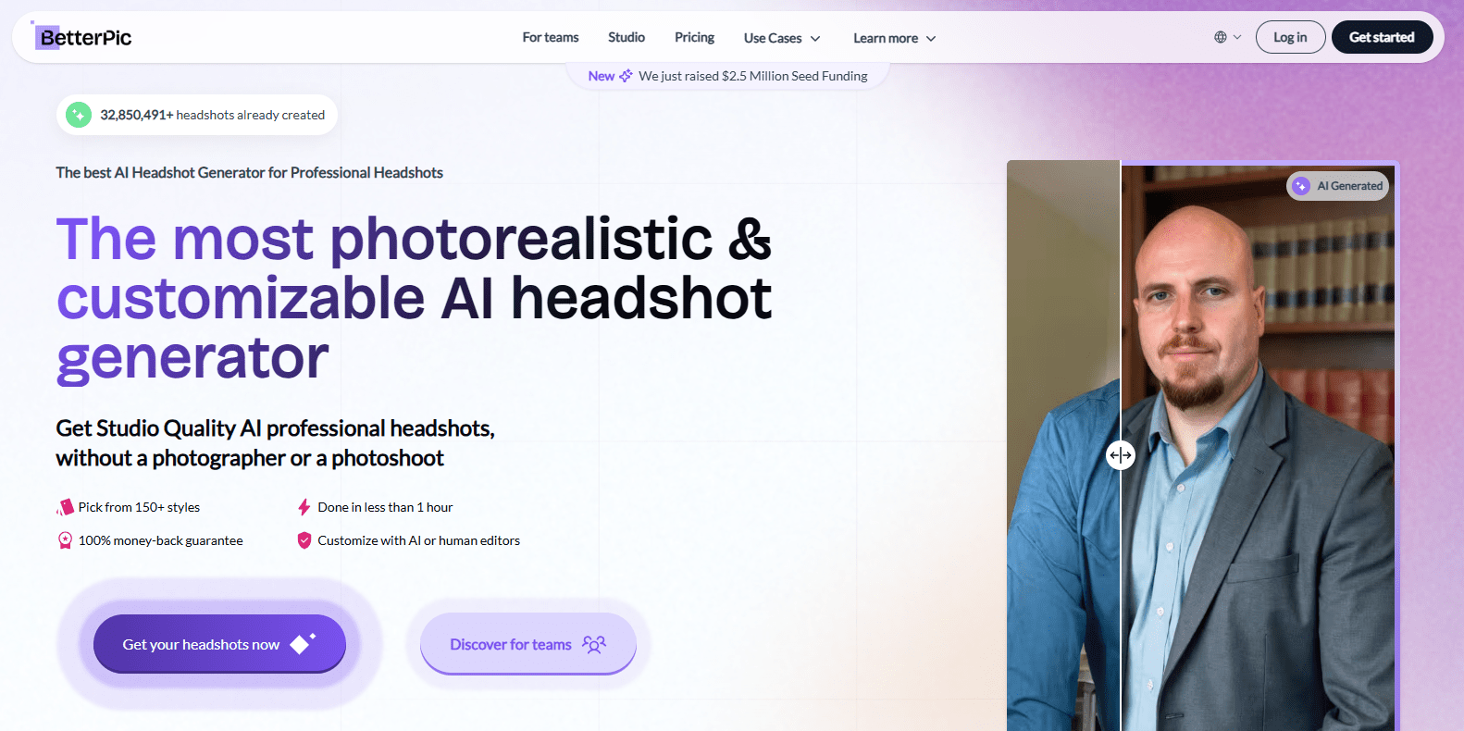Click the money-back guarantee badge icon
The width and height of the screenshot is (1464, 731).
tap(65, 540)
